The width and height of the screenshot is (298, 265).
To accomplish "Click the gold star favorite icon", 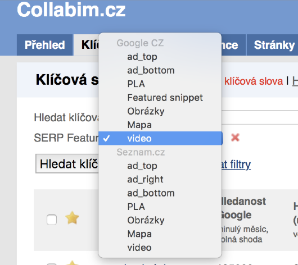I will [x=72, y=217].
